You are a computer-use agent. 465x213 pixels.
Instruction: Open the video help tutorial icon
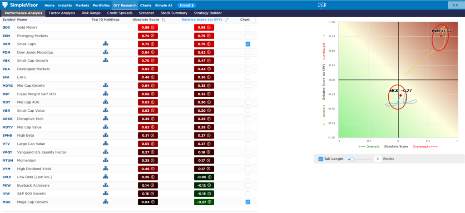pyautogui.click(x=322, y=5)
